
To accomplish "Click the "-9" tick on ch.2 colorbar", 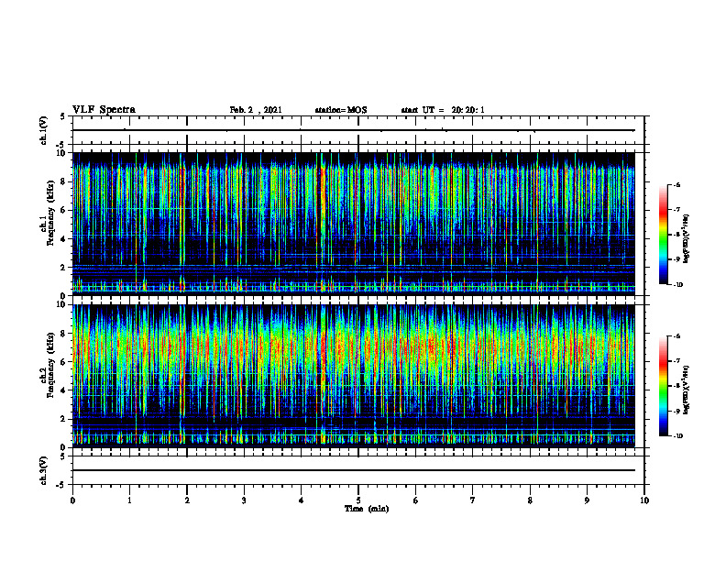I will pyautogui.click(x=676, y=411).
